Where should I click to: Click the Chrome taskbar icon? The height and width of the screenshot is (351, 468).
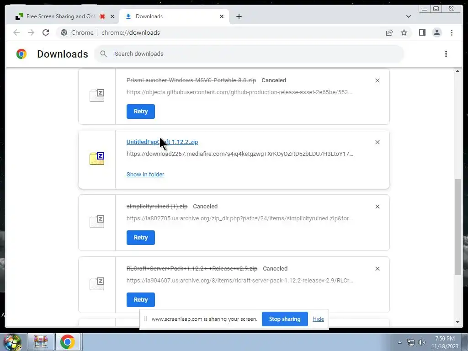pos(68,342)
